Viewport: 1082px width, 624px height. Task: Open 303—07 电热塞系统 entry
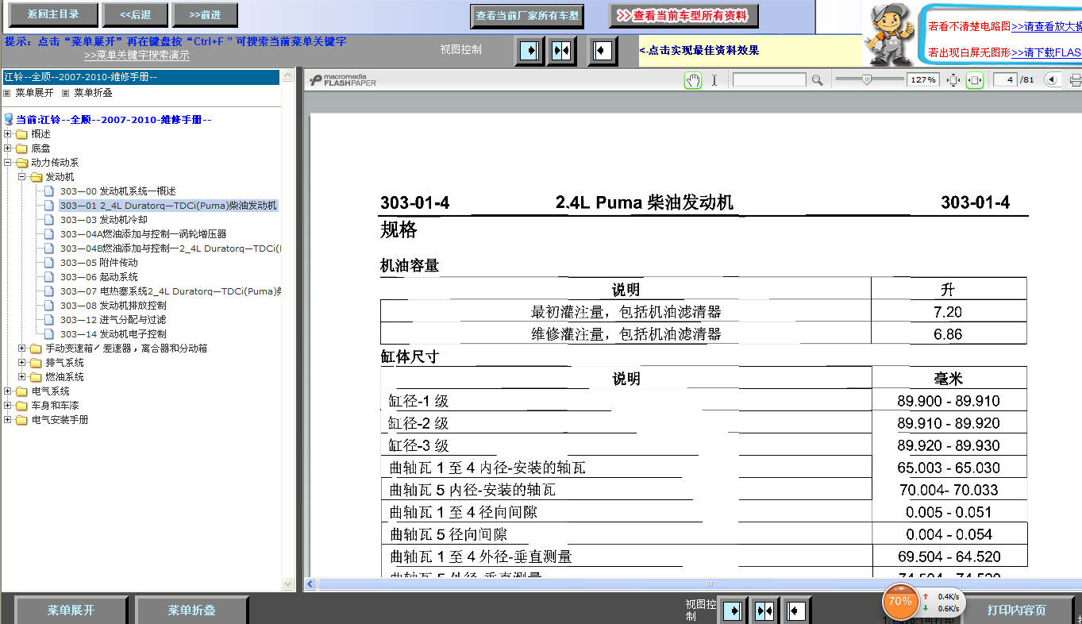[x=171, y=291]
